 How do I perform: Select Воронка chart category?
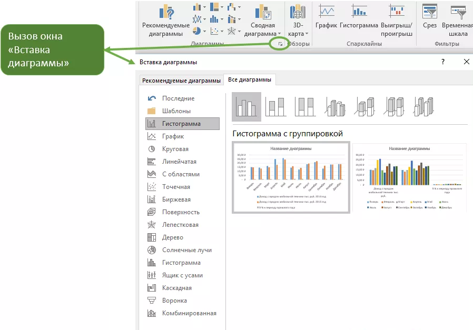coord(182,301)
